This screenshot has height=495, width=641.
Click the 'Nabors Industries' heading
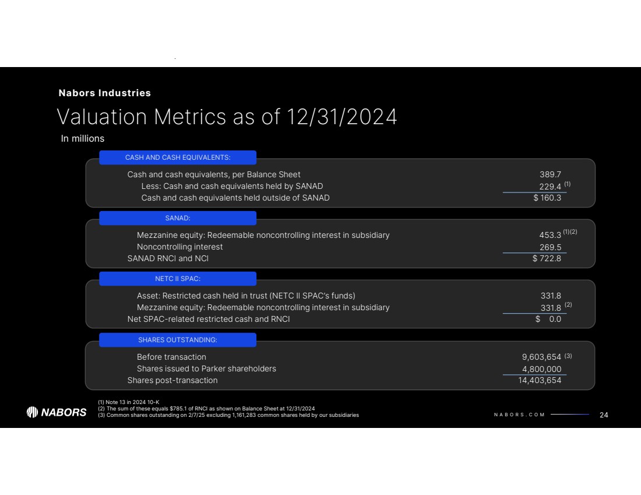pos(105,93)
